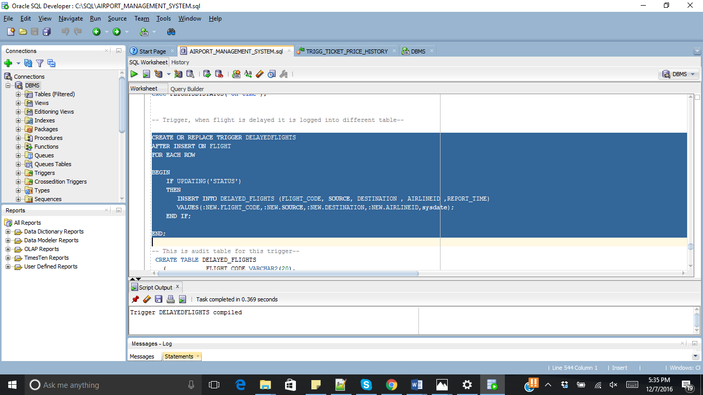703x395 pixels.
Task: Open the Navigate menu
Action: click(x=71, y=19)
